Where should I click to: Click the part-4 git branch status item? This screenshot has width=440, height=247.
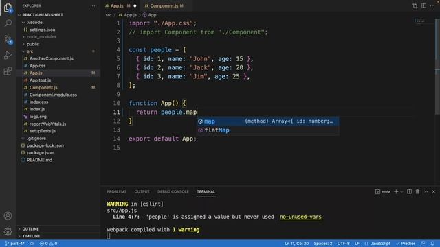[15, 244]
